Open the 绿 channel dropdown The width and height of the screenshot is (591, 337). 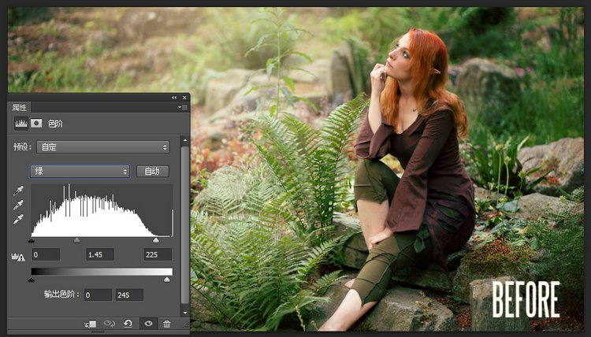tap(80, 172)
